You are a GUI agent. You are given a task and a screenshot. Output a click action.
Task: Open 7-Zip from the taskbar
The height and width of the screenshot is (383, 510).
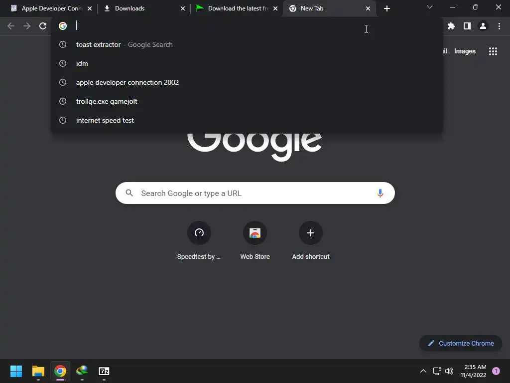click(x=104, y=371)
